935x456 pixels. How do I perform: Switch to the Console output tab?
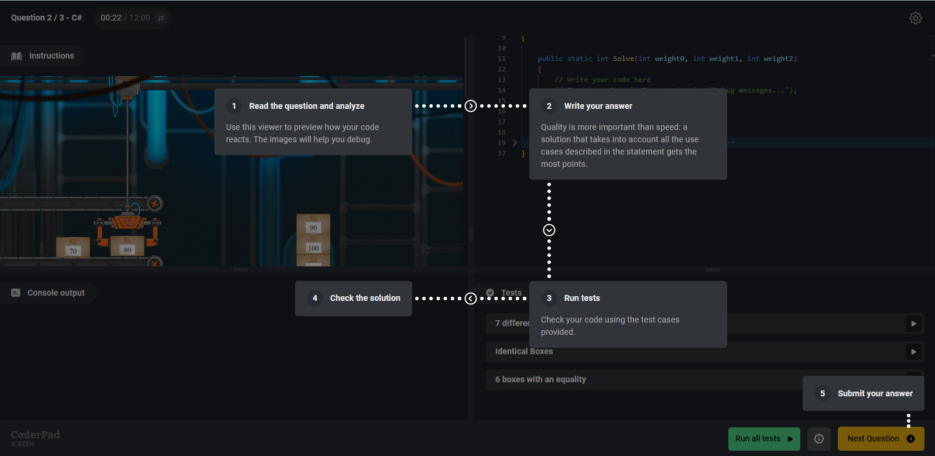(x=49, y=293)
